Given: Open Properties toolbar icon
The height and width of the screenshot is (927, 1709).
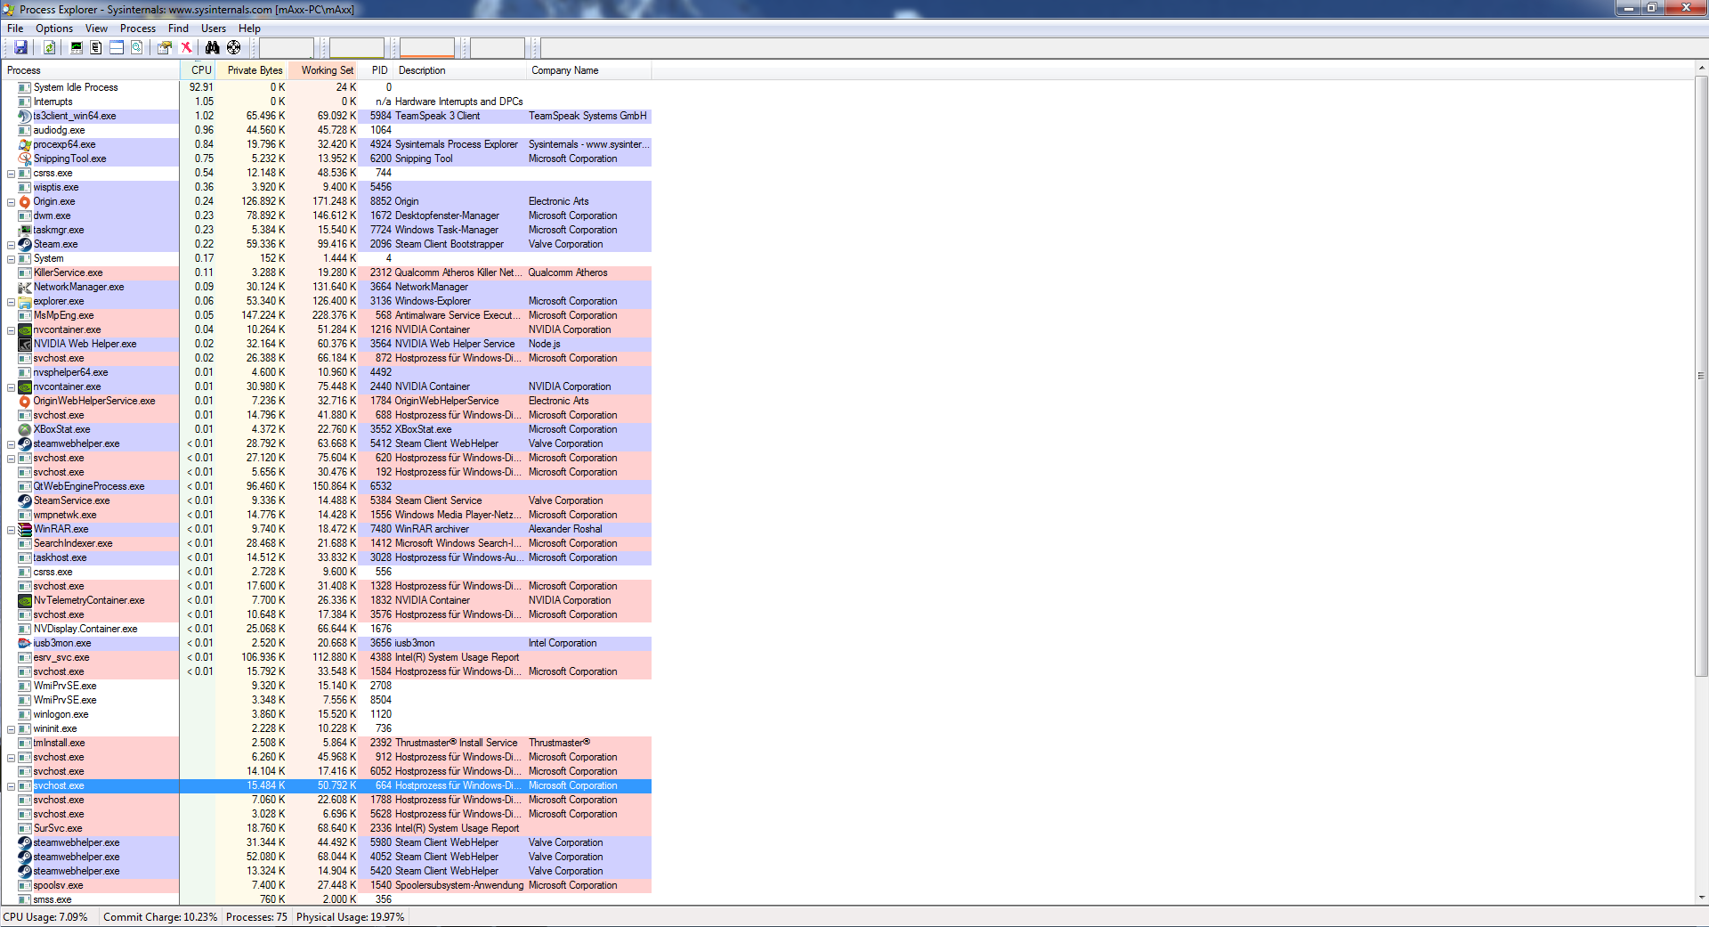Looking at the screenshot, I should (x=165, y=47).
